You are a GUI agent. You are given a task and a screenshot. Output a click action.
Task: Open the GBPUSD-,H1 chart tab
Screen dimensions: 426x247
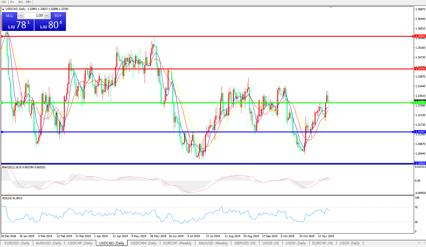(245, 243)
